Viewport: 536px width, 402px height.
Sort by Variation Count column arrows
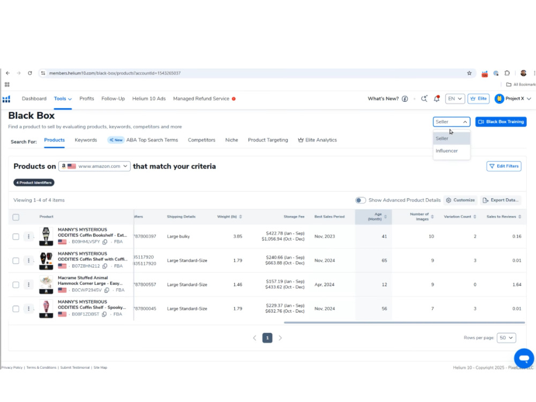click(475, 217)
